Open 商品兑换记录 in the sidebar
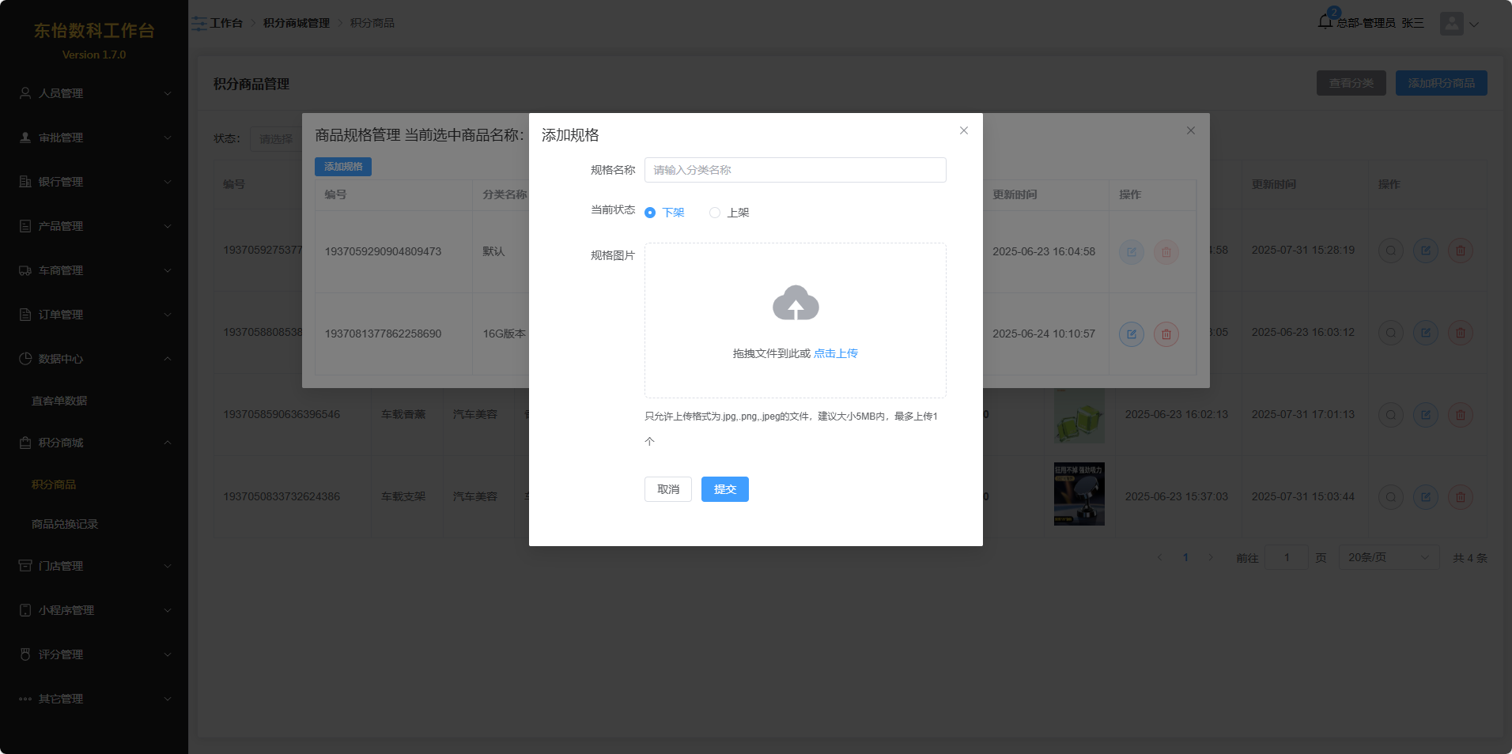1512x754 pixels. click(65, 524)
